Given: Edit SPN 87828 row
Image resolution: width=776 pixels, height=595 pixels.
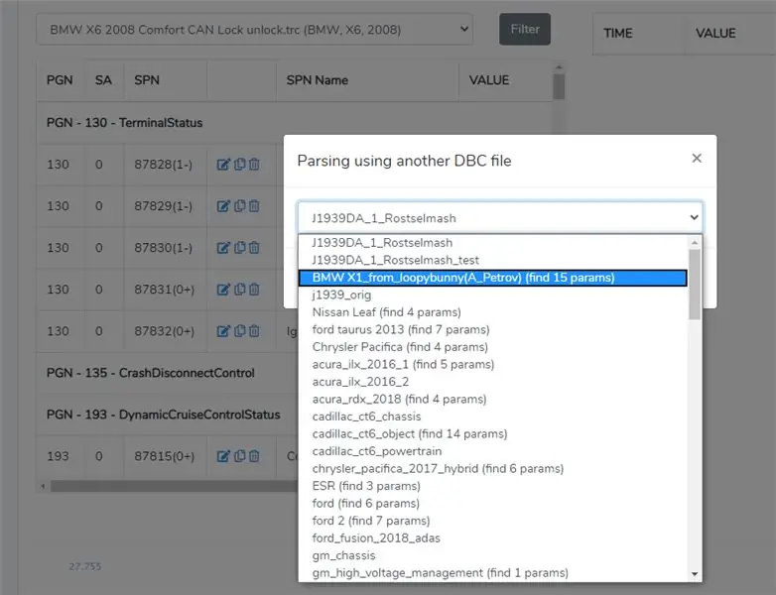Looking at the screenshot, I should click(x=223, y=165).
